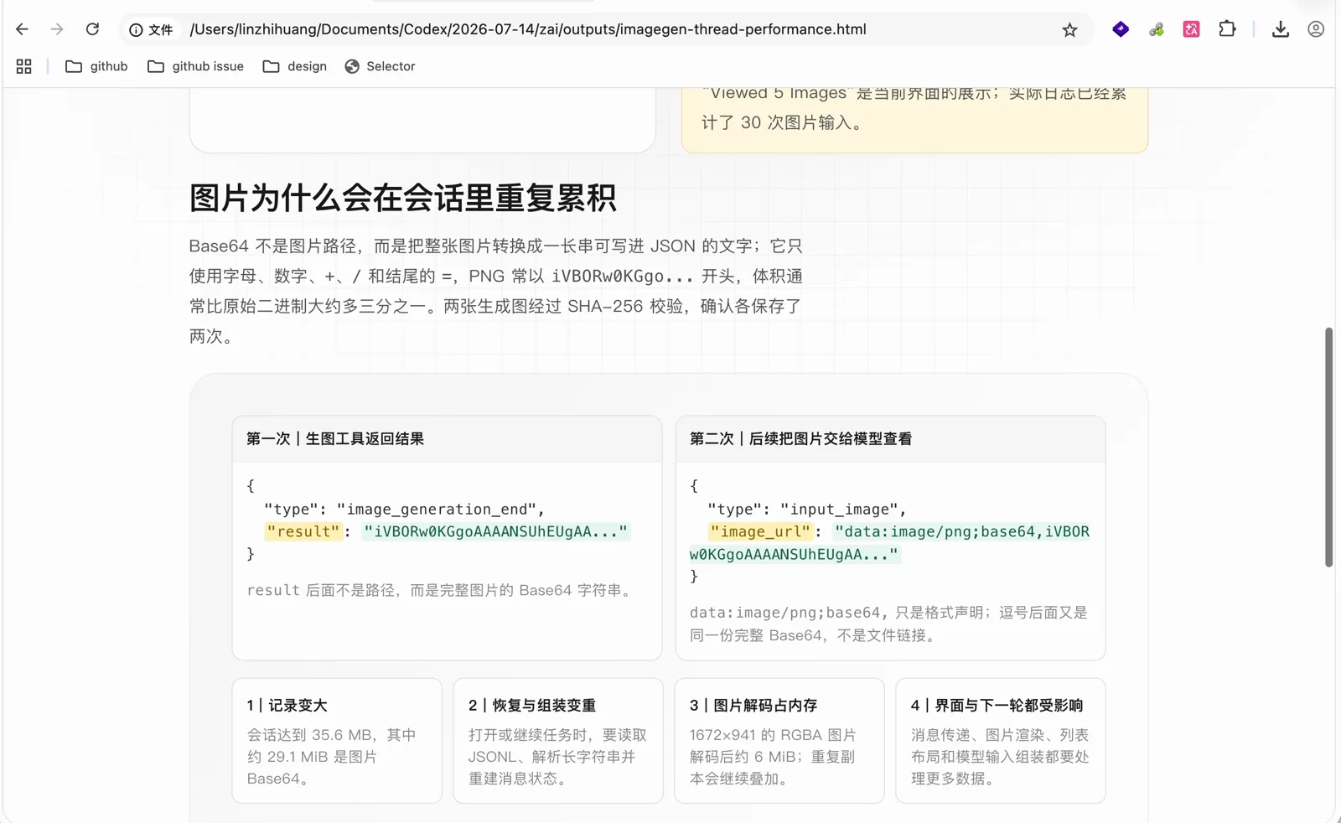1341x823 pixels.
Task: Open the Extensions puzzle menu
Action: 1227,29
